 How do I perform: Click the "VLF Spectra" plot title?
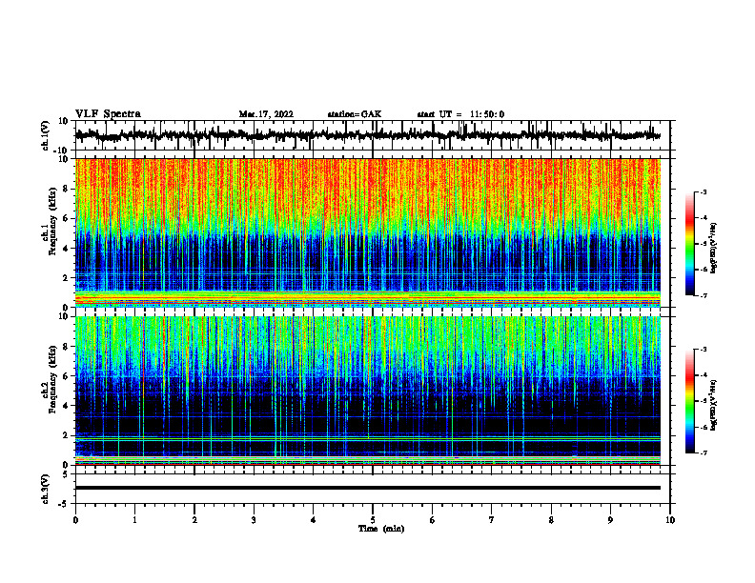pos(108,114)
